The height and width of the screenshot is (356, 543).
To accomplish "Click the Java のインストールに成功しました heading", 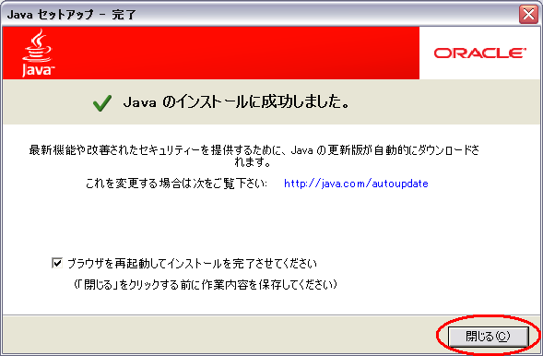I will 236,102.
